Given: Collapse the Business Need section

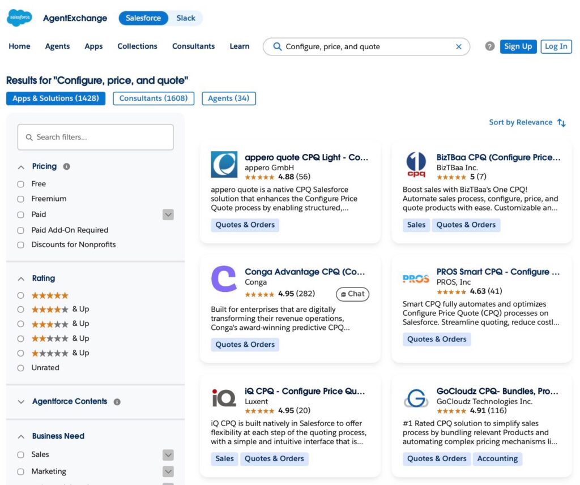Looking at the screenshot, I should (x=21, y=436).
